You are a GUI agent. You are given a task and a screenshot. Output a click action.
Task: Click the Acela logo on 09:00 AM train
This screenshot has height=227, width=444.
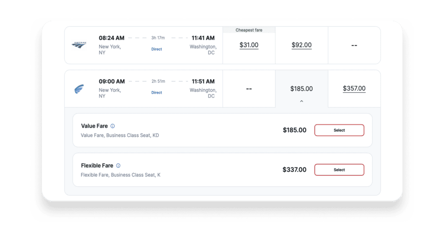79,89
